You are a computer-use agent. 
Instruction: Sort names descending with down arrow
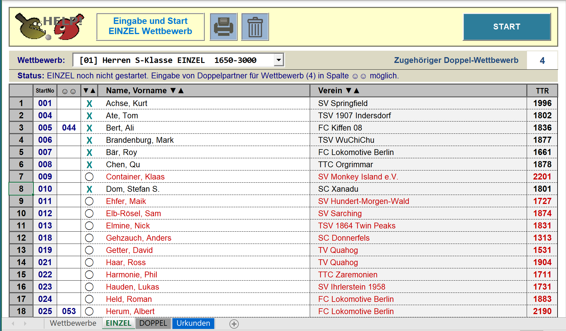click(173, 91)
